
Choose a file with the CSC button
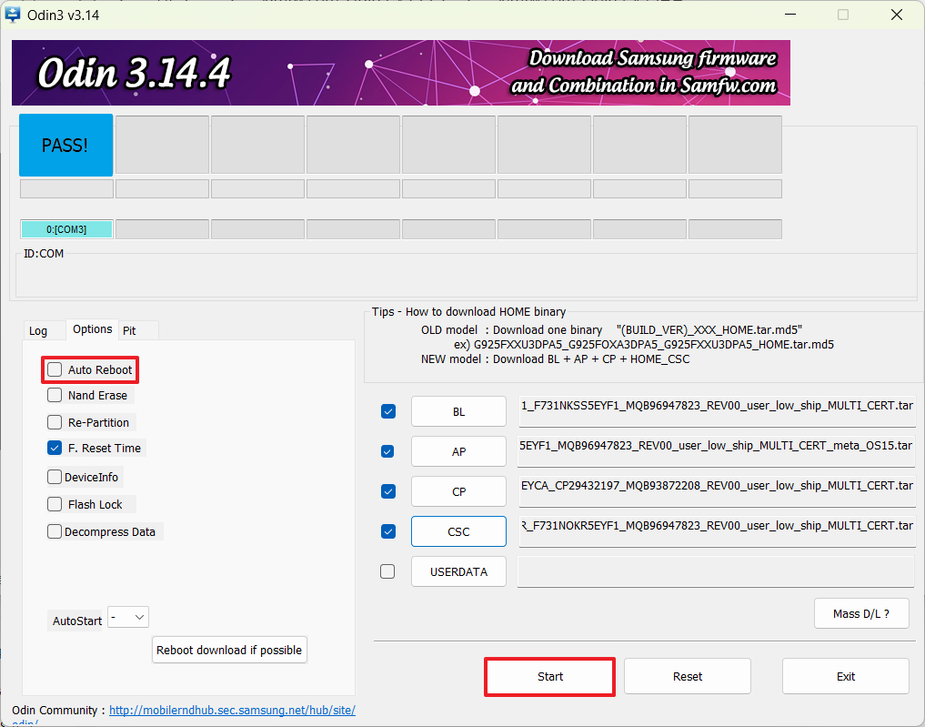point(458,531)
